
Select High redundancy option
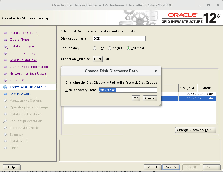point(95,48)
